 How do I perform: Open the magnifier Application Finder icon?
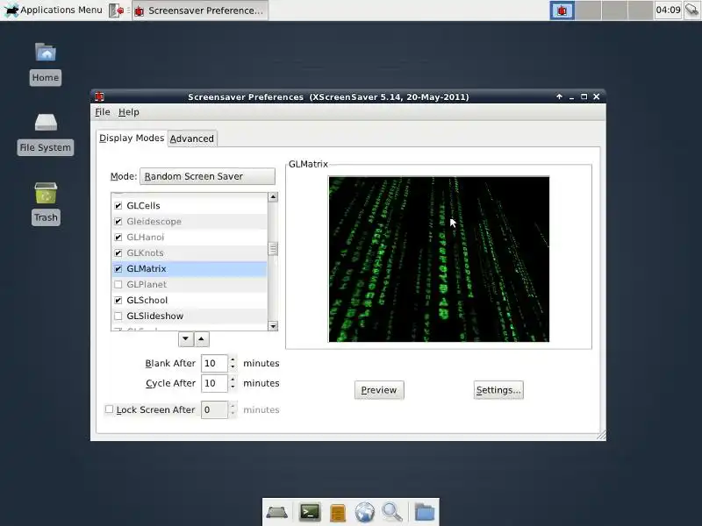point(392,512)
